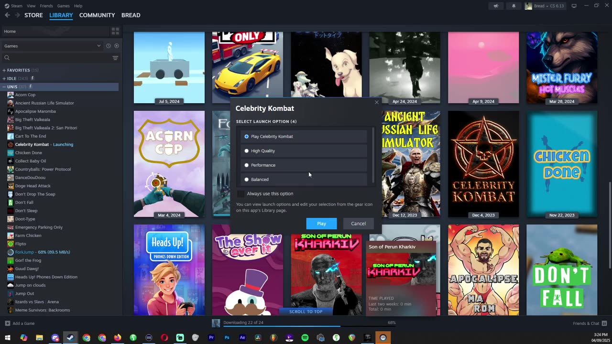Select the Play Celebrity Kombat launch option
Screen dimensions: 612x344
[x=304, y=137]
